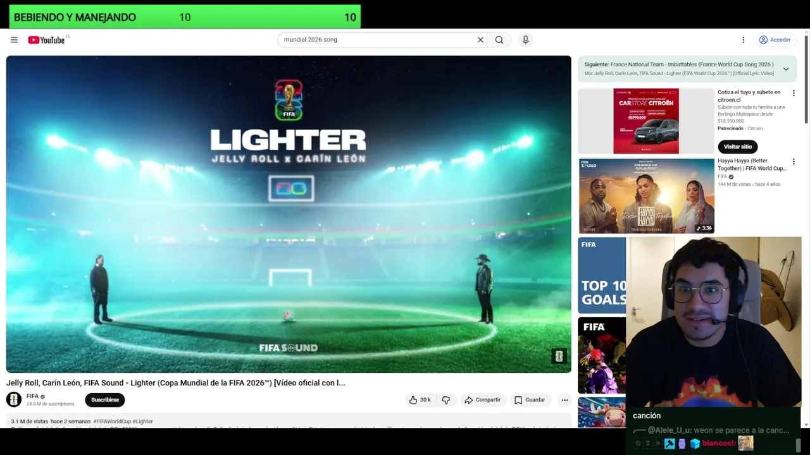Open the Hayya Hayya (Better Together) title
810x455 pixels.
(x=752, y=164)
